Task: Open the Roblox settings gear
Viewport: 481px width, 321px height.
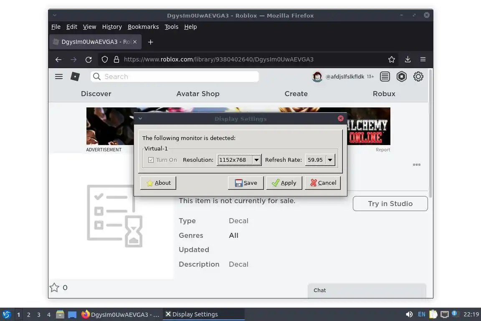Action: pos(418,76)
